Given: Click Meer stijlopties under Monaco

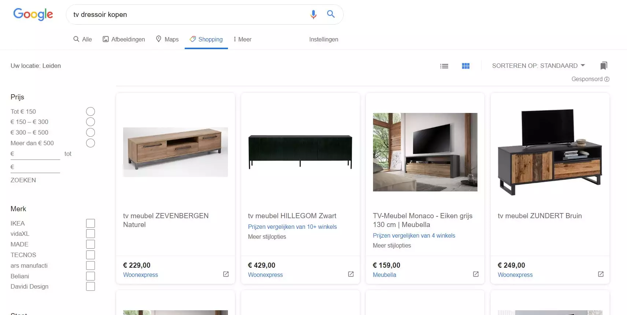Looking at the screenshot, I should [x=392, y=245].
